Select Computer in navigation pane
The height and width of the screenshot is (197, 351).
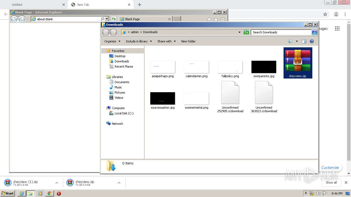pos(118,108)
